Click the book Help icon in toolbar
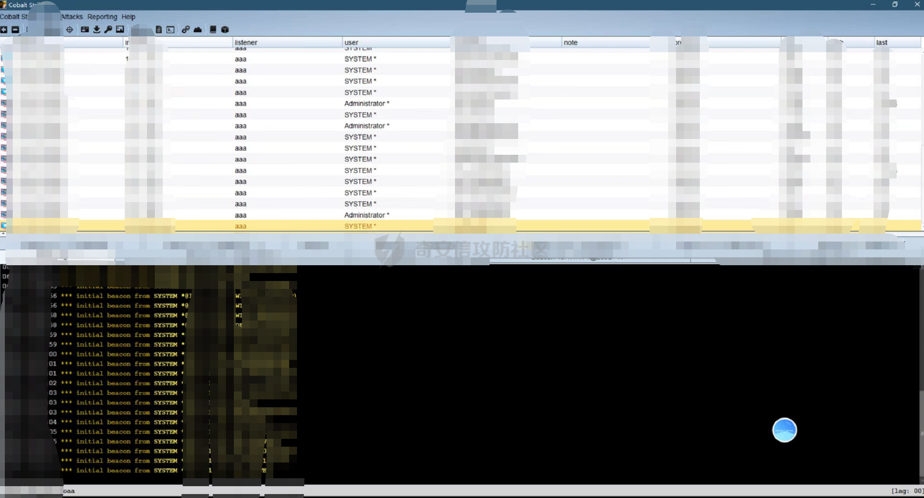This screenshot has height=498, width=924. click(x=213, y=29)
